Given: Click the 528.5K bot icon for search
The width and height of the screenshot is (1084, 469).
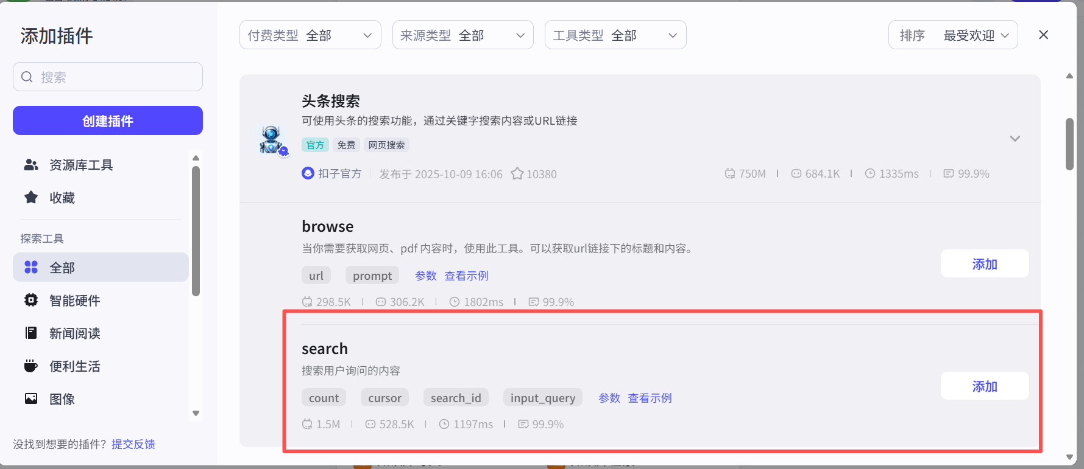Looking at the screenshot, I should tap(370, 424).
